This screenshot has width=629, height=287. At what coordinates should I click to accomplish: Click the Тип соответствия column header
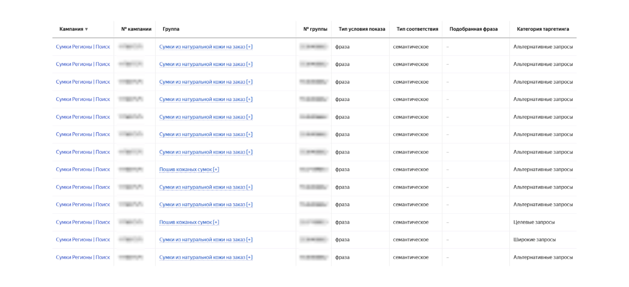[417, 29]
